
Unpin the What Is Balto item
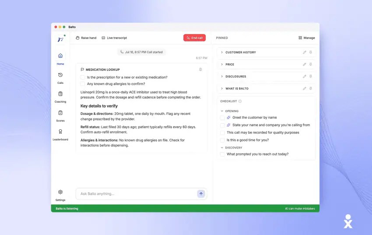click(x=311, y=88)
